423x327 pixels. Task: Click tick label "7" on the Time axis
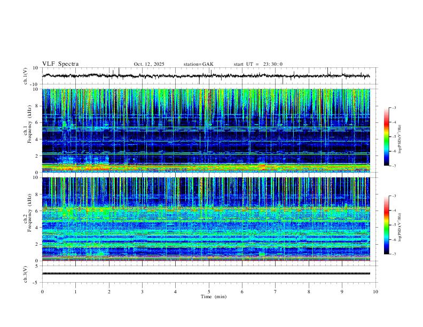pos(276,292)
